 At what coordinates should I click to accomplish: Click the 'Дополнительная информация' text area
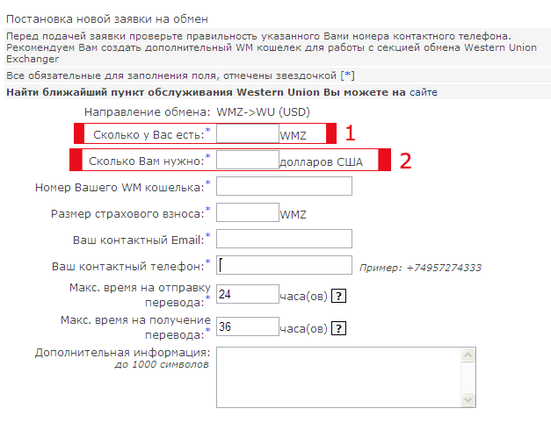pos(346,377)
